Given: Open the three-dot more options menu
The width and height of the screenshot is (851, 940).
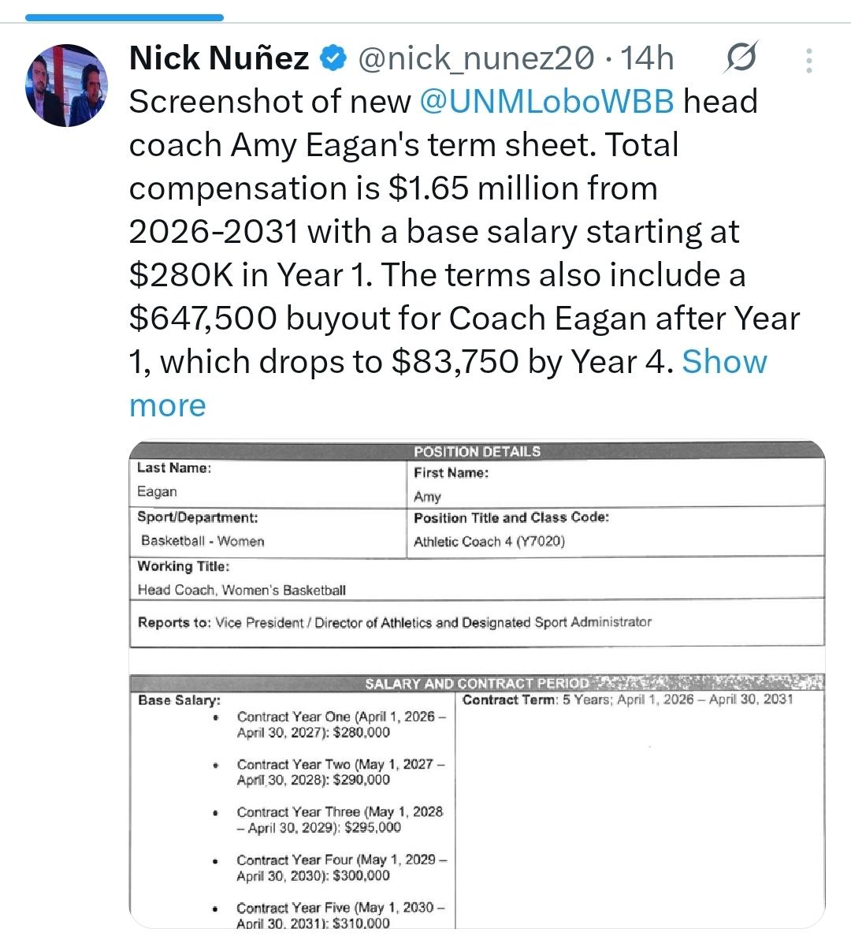Looking at the screenshot, I should pos(809,60).
